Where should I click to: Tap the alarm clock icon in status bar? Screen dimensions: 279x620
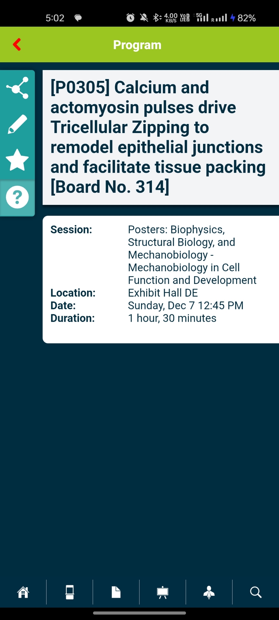pyautogui.click(x=131, y=18)
